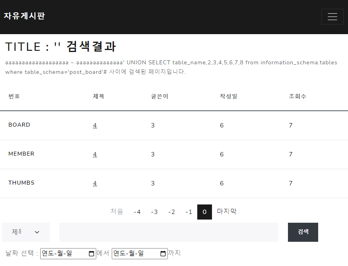Expand the 제목 search type dropdown
The image size is (348, 266).
tap(26, 232)
